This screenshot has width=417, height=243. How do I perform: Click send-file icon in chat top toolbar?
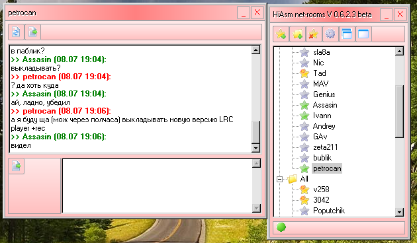click(32, 32)
